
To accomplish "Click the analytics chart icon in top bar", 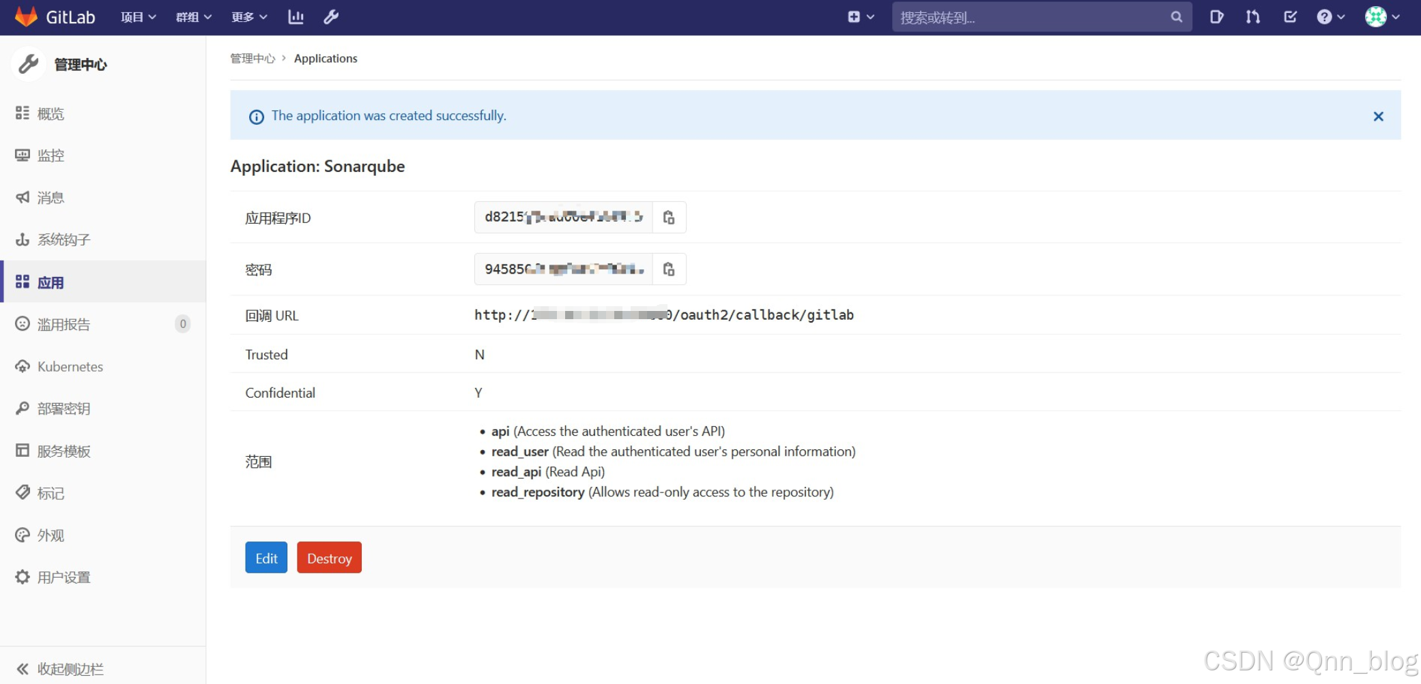I will pos(296,17).
